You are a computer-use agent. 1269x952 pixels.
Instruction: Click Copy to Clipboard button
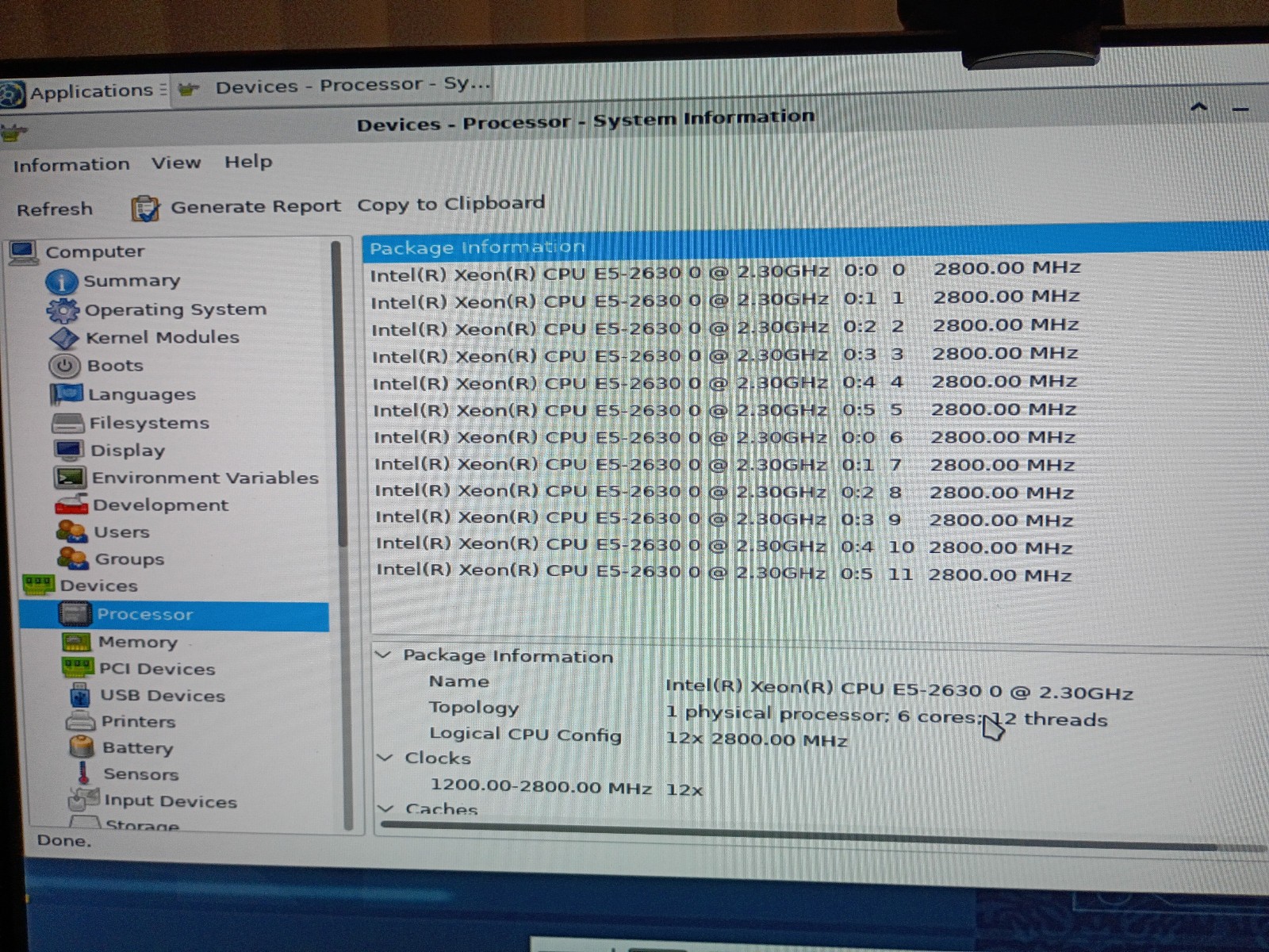450,204
